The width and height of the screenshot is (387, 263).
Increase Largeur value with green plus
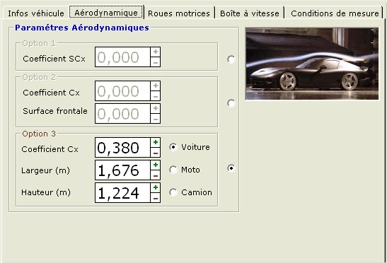coord(156,165)
